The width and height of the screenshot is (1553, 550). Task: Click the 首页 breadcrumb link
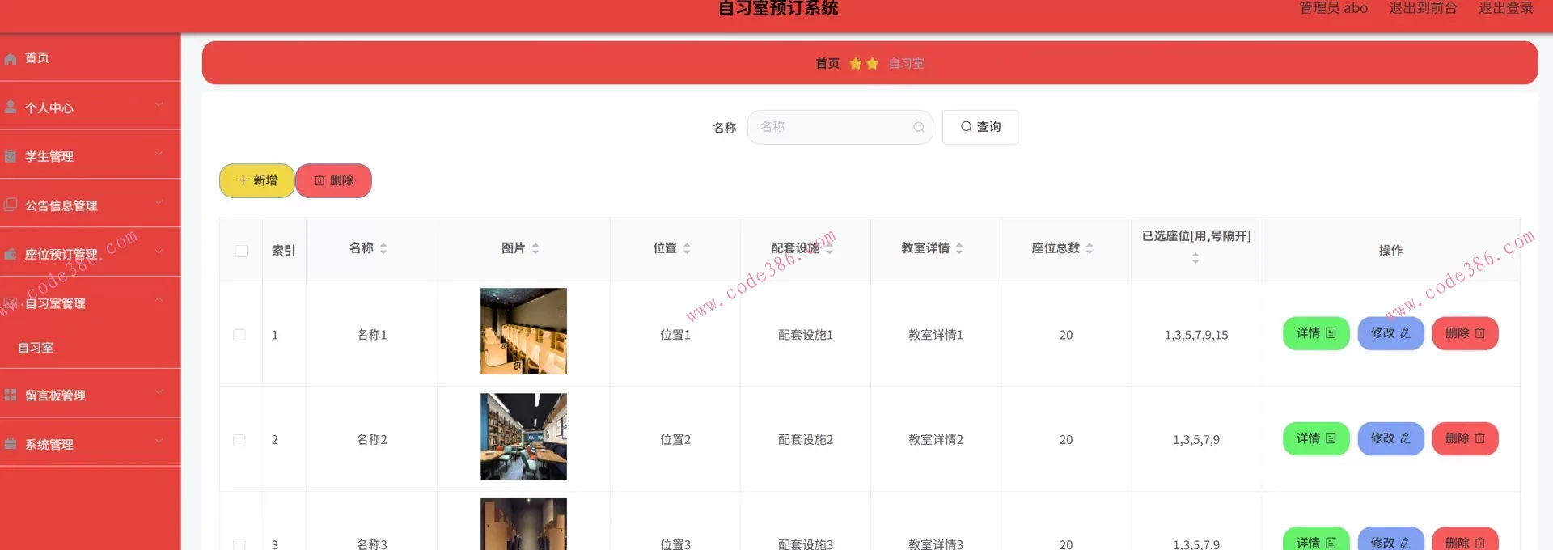(827, 63)
